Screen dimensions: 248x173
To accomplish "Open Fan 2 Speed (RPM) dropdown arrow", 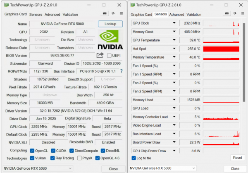I will tap(174, 91).
